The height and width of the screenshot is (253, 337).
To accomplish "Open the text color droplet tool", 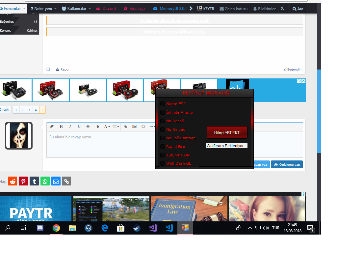I will [x=97, y=126].
